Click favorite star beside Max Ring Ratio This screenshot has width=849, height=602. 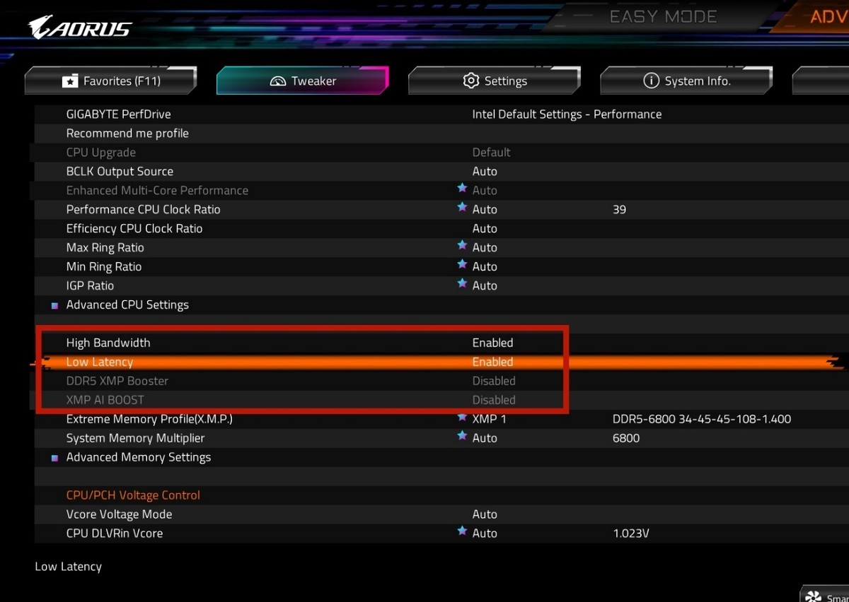pyautogui.click(x=462, y=246)
